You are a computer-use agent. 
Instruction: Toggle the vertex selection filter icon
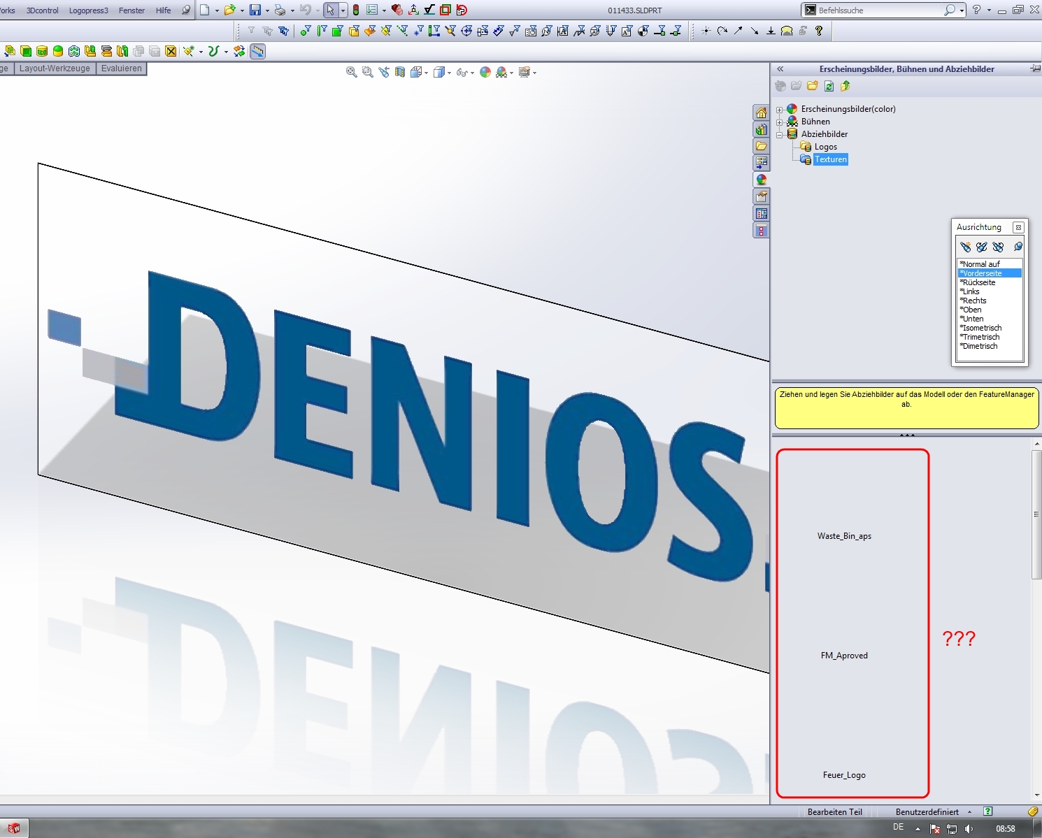(306, 31)
